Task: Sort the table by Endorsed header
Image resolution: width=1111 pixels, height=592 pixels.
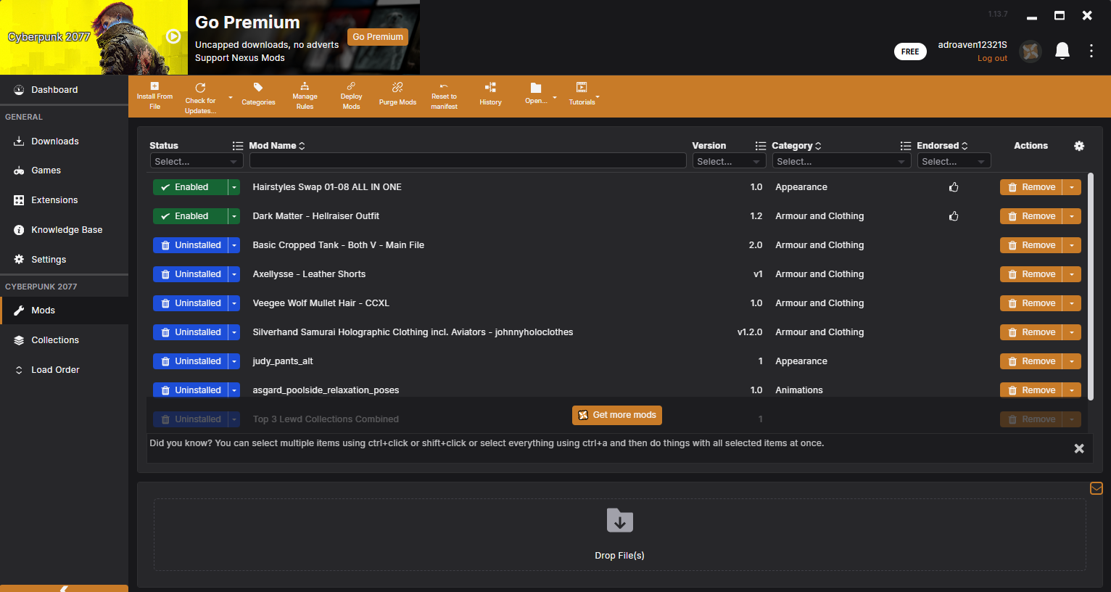Action: tap(942, 146)
